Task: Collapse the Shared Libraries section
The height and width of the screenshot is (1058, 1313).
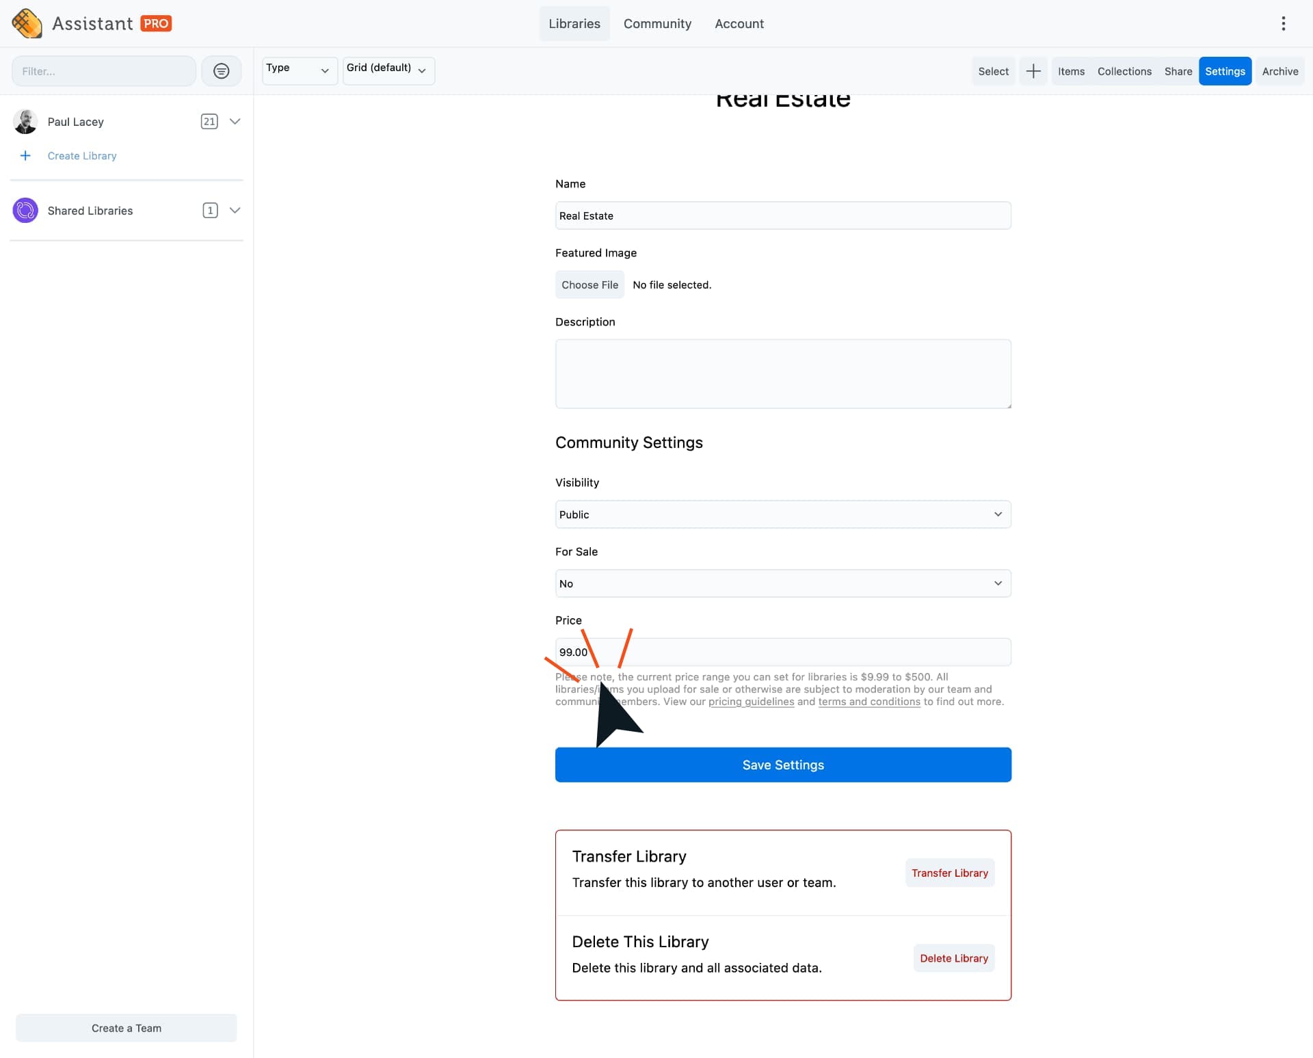Action: pos(235,211)
